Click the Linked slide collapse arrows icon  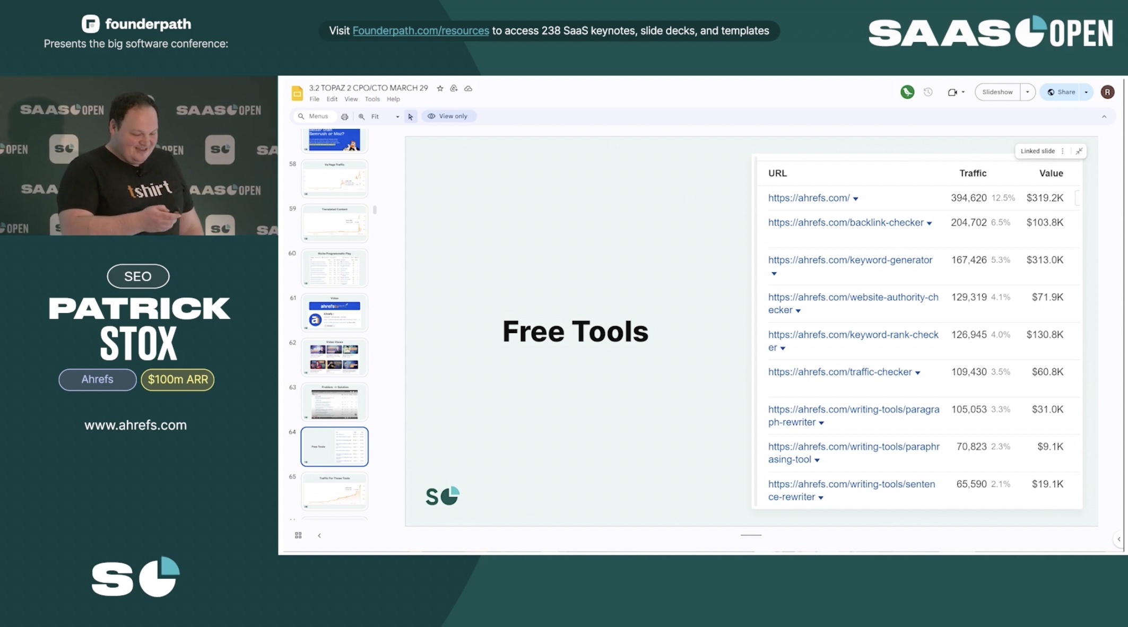[1079, 151]
